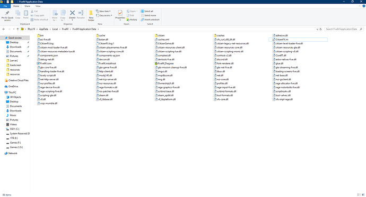Open the Share ribbon tab
Viewport: 366px width, 197px height.
pos(27,6)
